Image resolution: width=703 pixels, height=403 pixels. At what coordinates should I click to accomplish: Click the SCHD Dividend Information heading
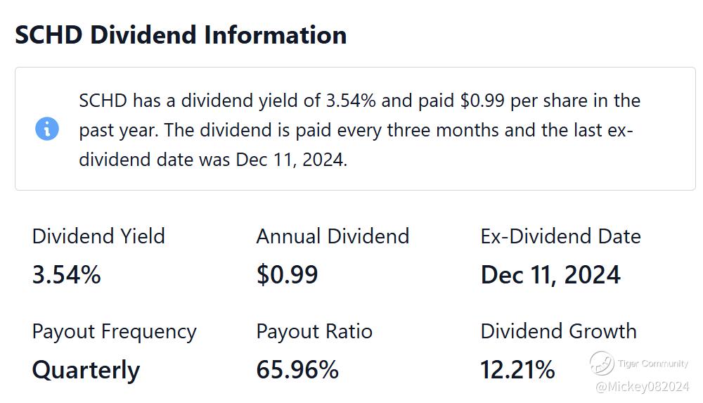click(x=181, y=35)
